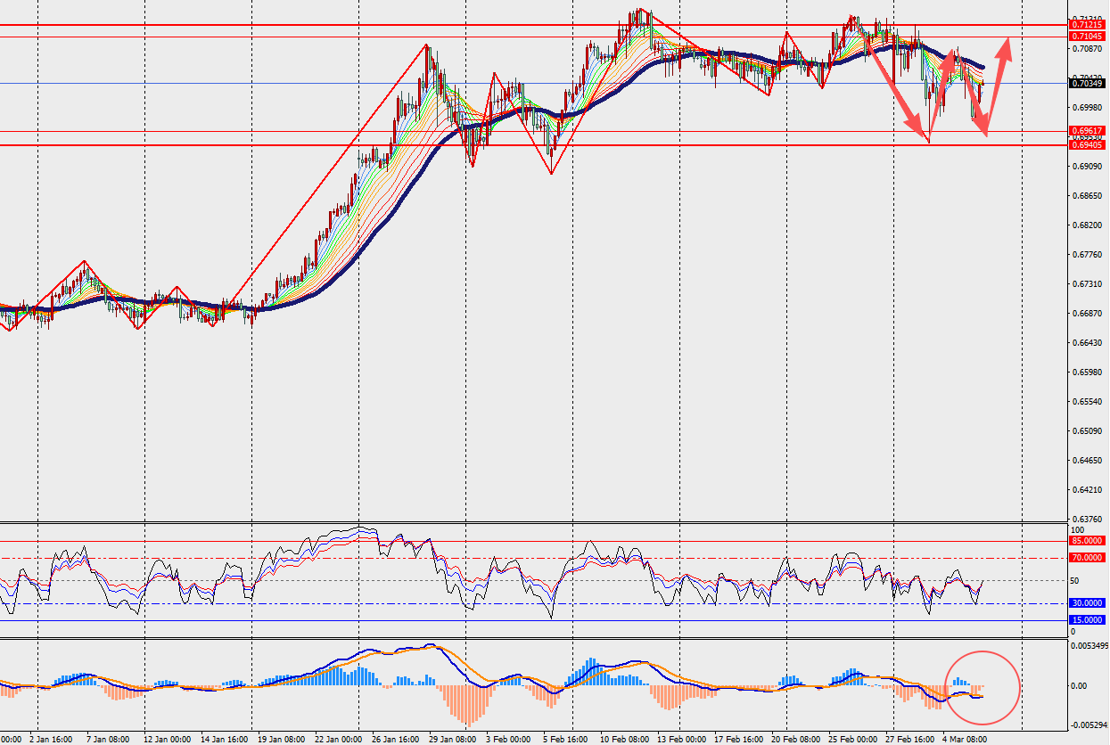Select the 85.0000 oscillator level label

tap(1088, 541)
